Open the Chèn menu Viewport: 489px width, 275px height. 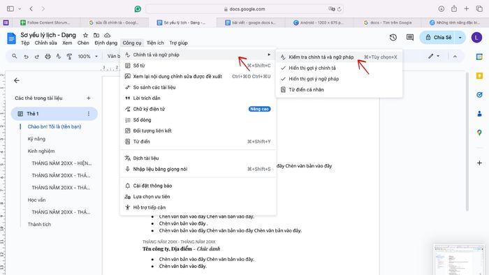[83, 43]
